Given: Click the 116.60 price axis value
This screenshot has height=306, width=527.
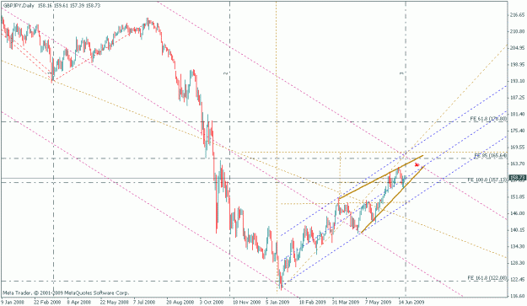Looking at the screenshot, I should [x=517, y=296].
